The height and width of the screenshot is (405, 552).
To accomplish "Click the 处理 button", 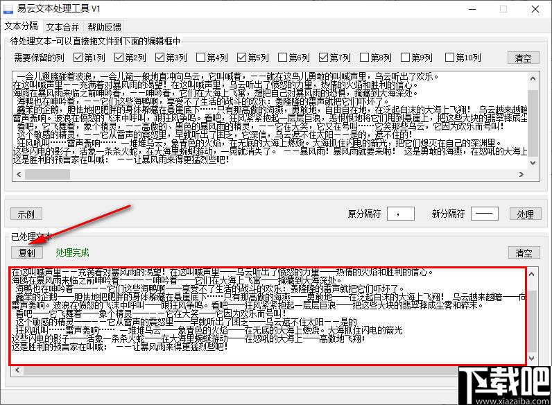I will pyautogui.click(x=525, y=214).
